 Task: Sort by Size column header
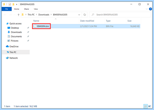click(129, 21)
